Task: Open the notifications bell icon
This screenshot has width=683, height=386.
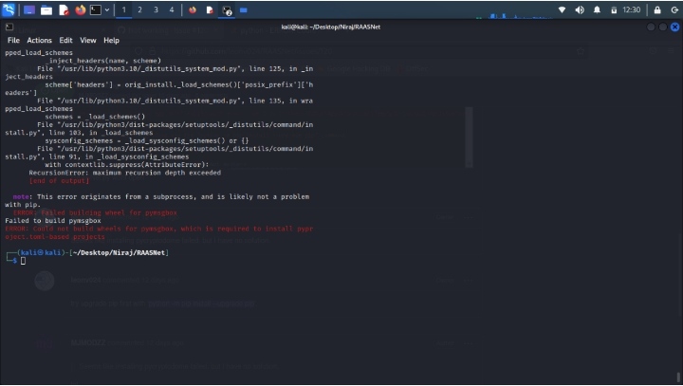Action: [x=597, y=9]
